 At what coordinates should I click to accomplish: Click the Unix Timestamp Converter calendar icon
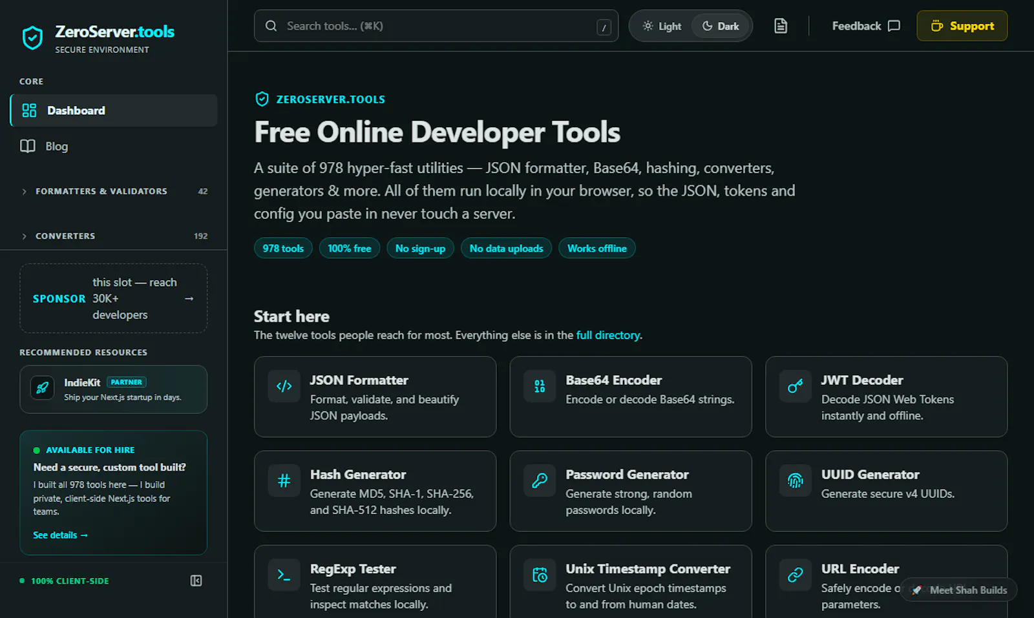(x=540, y=575)
